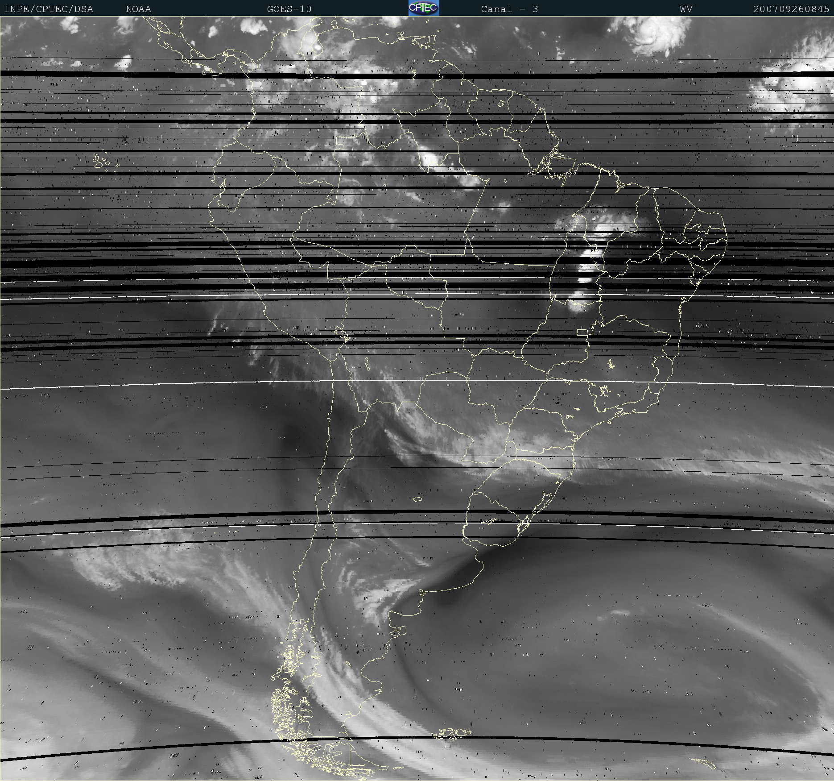The width and height of the screenshot is (834, 781).
Task: Click the WV water vapor label
Action: 686,9
